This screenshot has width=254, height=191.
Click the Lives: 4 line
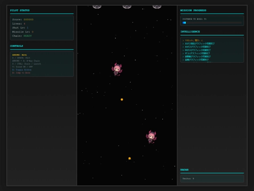tap(19, 24)
